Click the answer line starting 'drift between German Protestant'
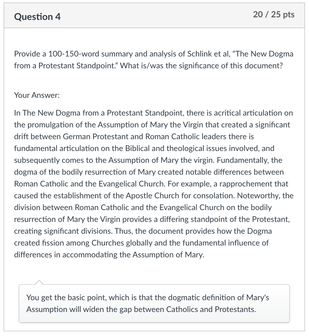Image resolution: width=309 pixels, height=336 pixels. click(134, 137)
